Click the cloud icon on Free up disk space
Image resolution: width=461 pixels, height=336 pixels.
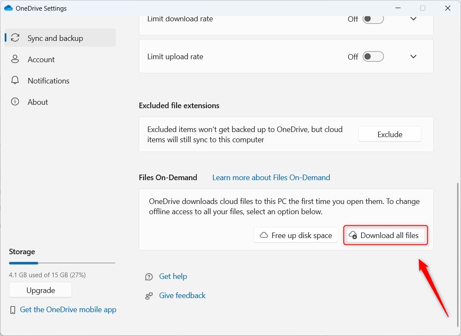[265, 235]
